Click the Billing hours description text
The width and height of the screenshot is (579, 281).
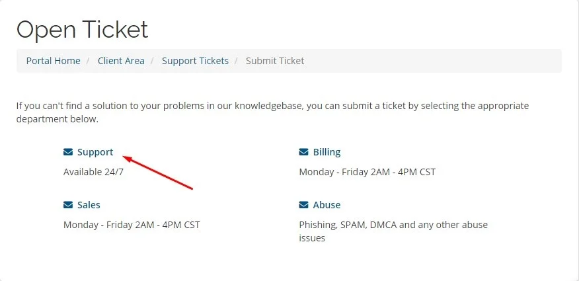click(367, 172)
